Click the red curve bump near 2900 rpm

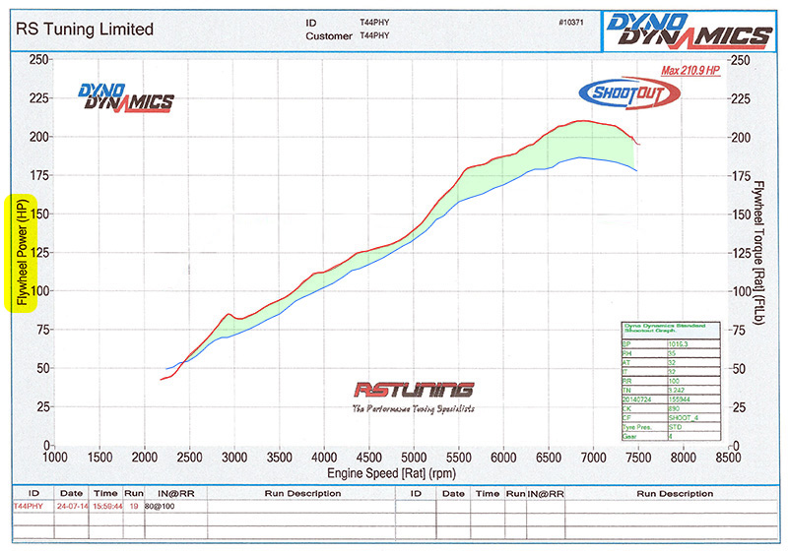[x=229, y=315]
